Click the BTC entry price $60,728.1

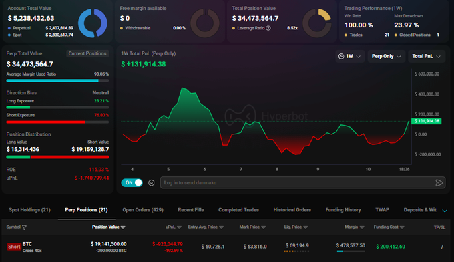click(x=213, y=247)
